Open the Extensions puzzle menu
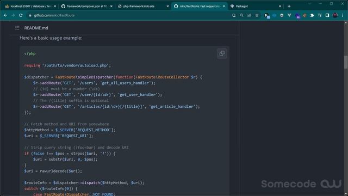This screenshot has width=348, height=196. 312,15
